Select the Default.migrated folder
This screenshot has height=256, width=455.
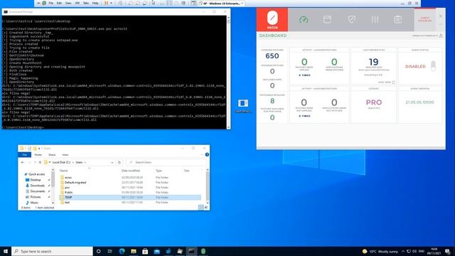click(x=75, y=182)
